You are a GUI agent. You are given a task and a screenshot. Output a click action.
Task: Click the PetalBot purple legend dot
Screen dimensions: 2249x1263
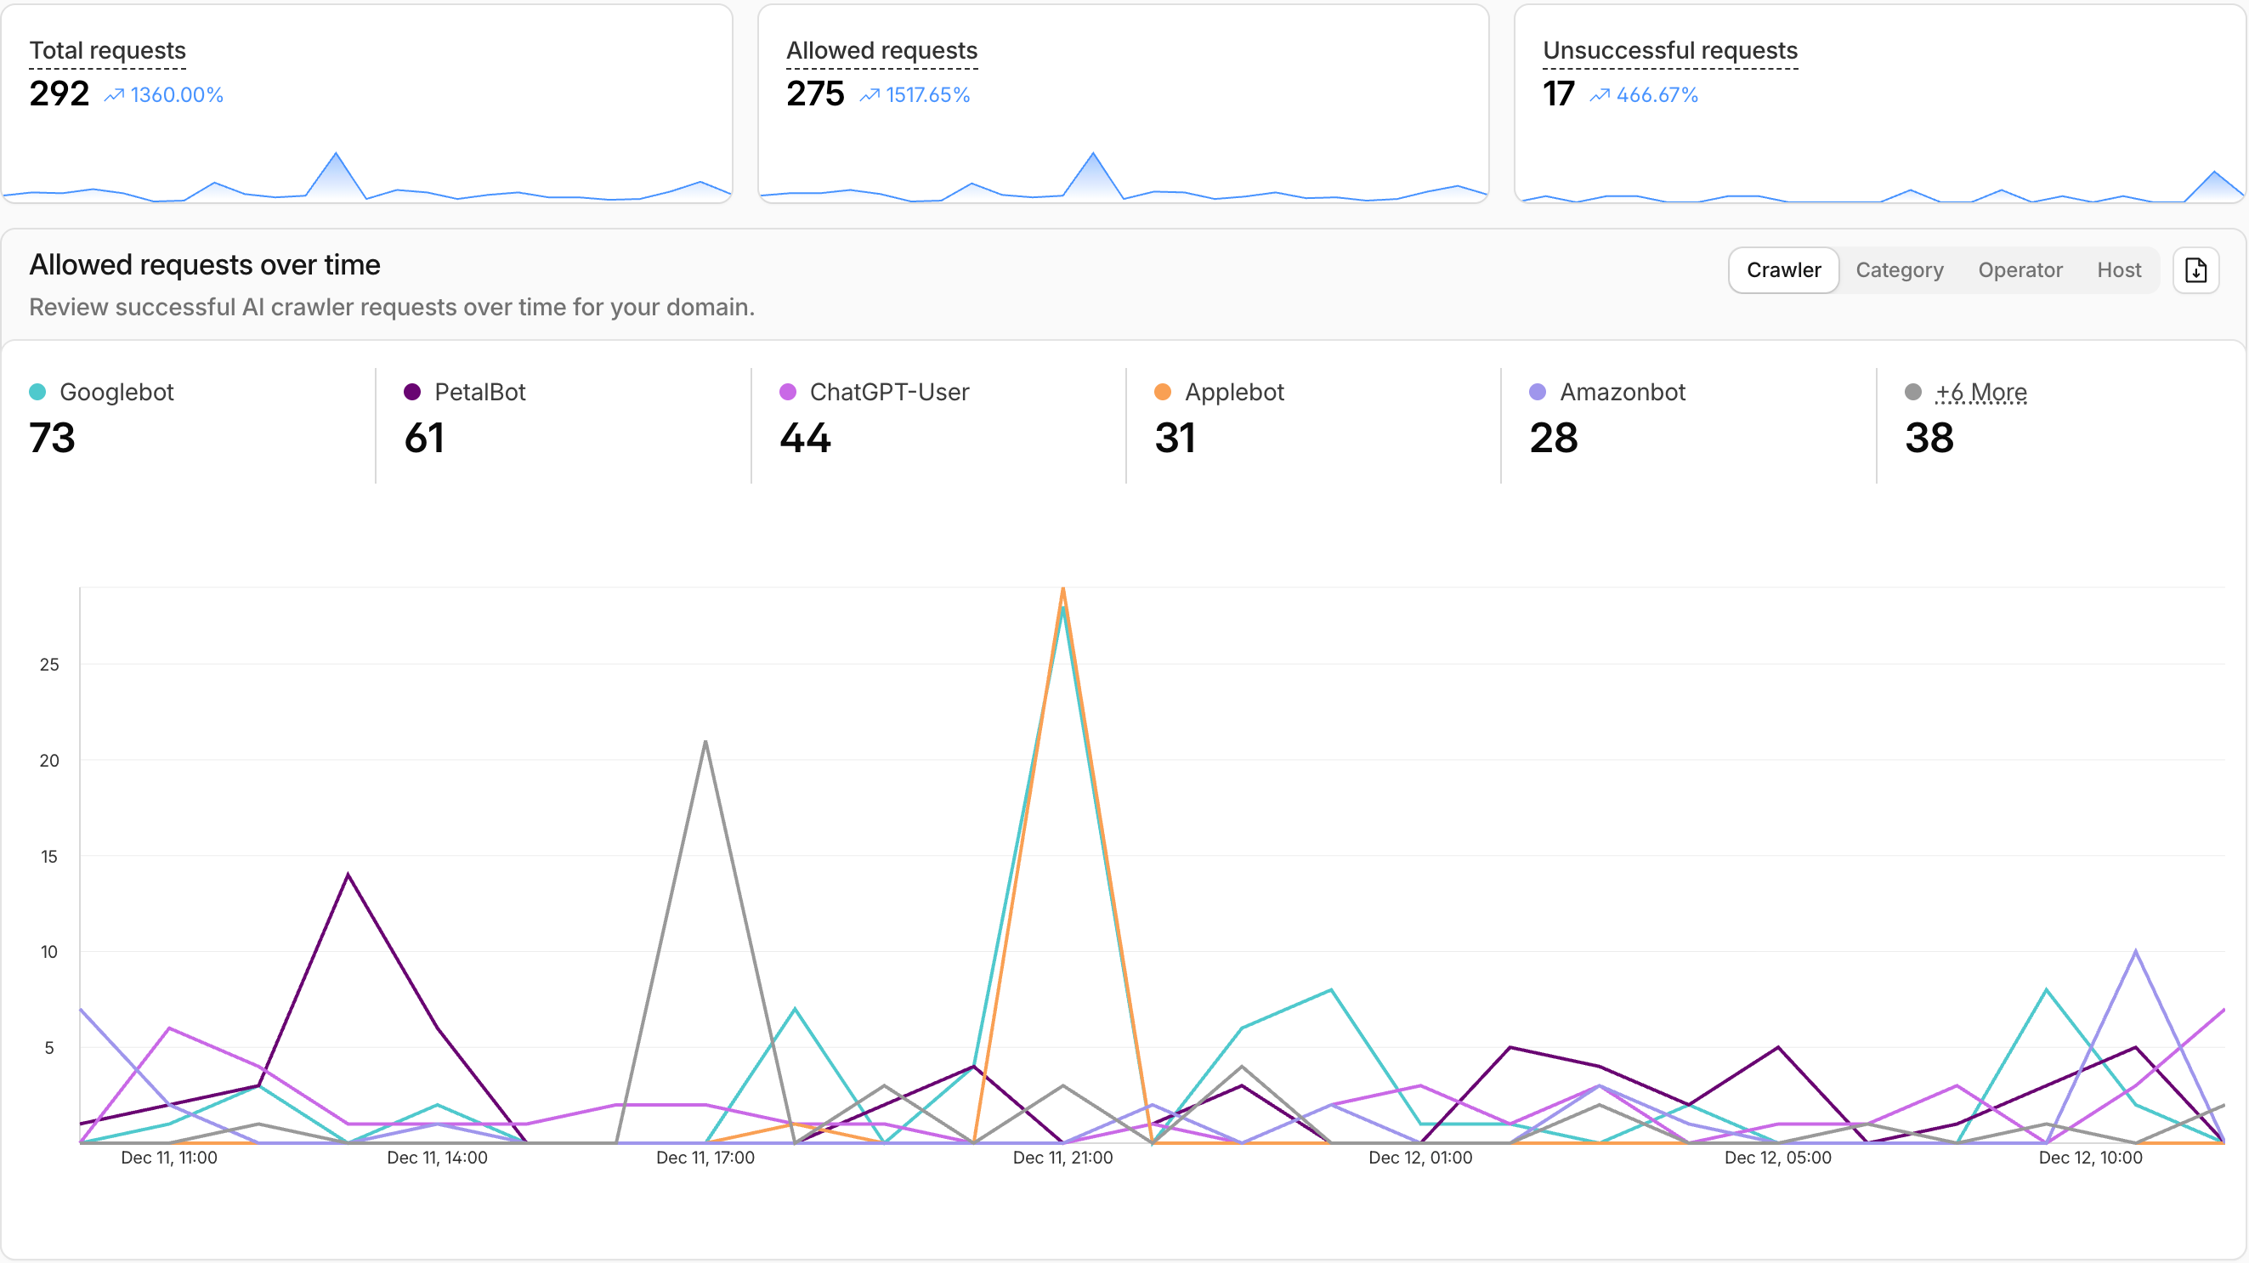pyautogui.click(x=411, y=391)
